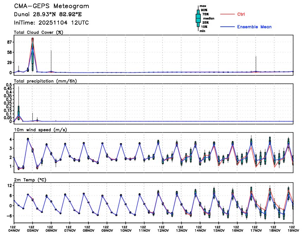Select the 10m wind speed panel title
Screen dimensions: 303x236
point(41,130)
